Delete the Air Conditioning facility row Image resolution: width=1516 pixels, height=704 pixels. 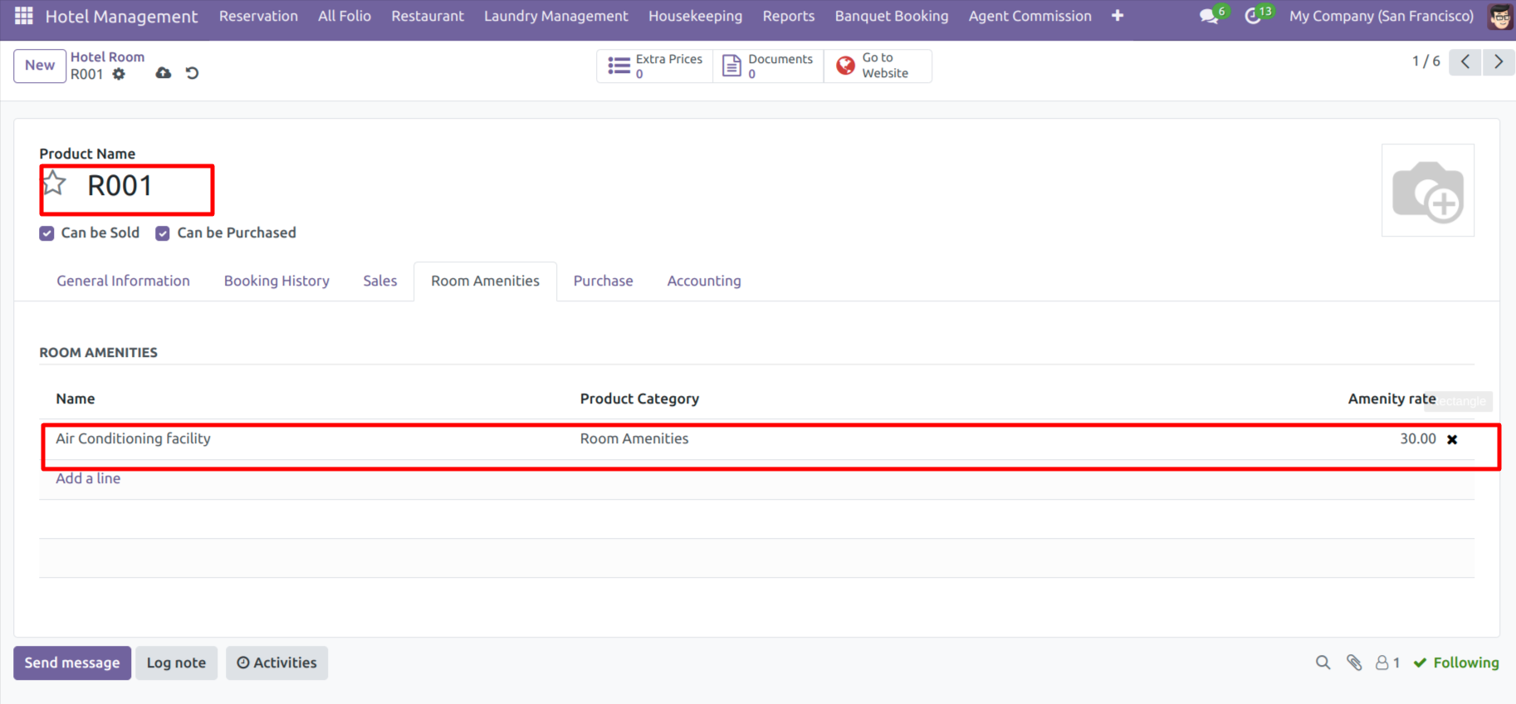(1452, 439)
